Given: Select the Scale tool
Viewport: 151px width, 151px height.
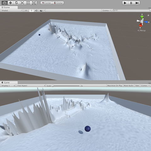Looking at the screenshot, I should click(x=22, y=3).
